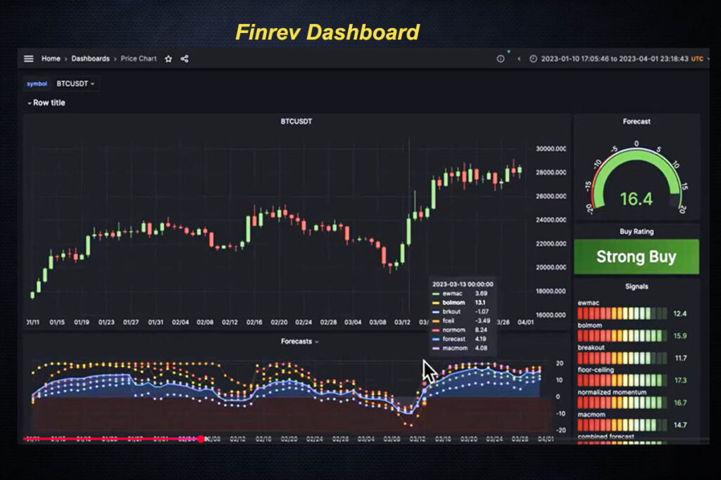Screen dimensions: 721x480
Task: Open the BTCUSDT symbol variable dropdown
Action: [75, 83]
